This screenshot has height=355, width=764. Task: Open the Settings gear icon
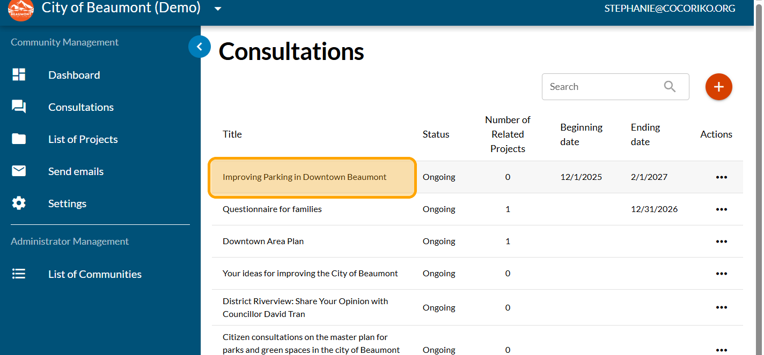point(19,203)
